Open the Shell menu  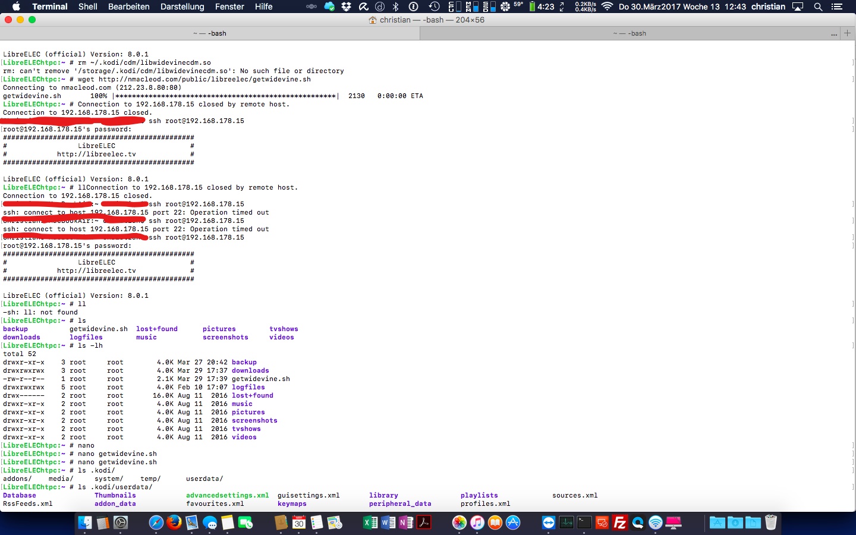(88, 7)
